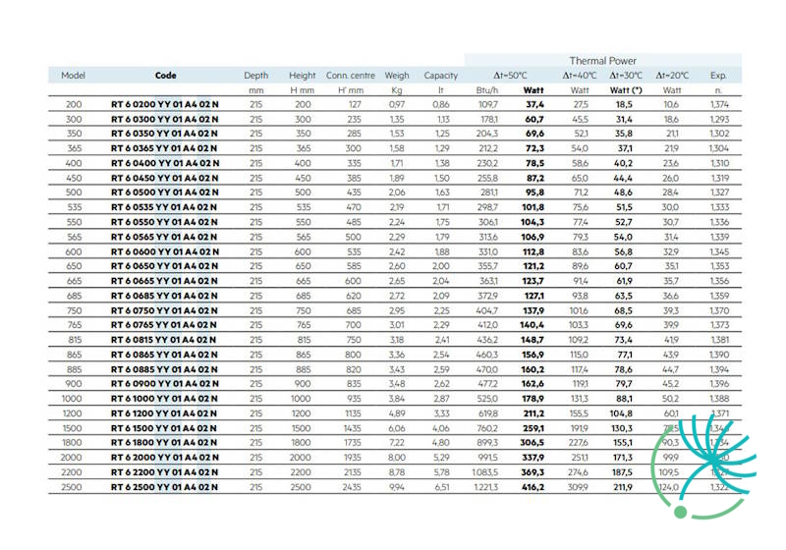
Task: Select code 'RT 6 1500 YY 01 A4 02 N'
Action: click(x=164, y=428)
